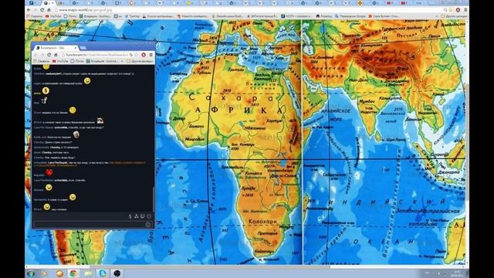
Task: Open Skype from the taskbar
Action: tap(103, 273)
